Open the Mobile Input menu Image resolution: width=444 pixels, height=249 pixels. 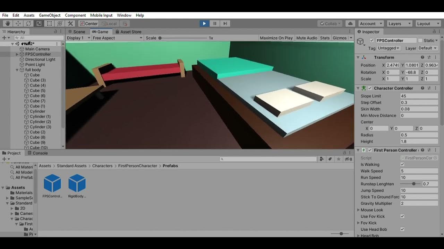point(101,15)
